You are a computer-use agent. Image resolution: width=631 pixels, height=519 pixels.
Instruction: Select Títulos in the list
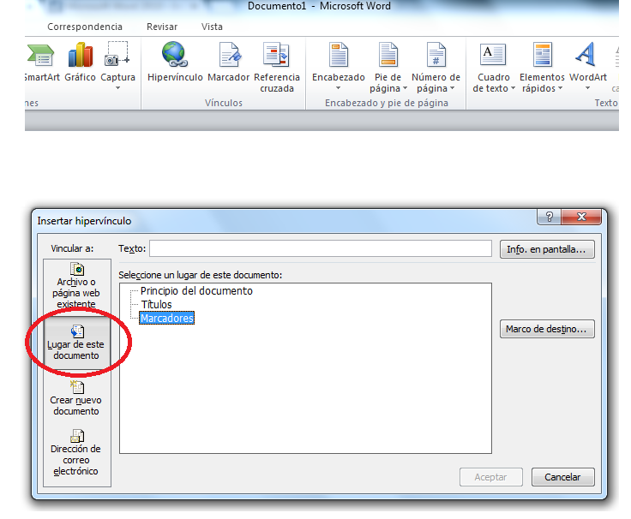pos(156,305)
